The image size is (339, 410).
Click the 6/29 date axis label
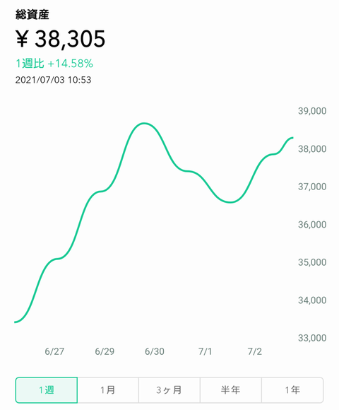click(105, 351)
